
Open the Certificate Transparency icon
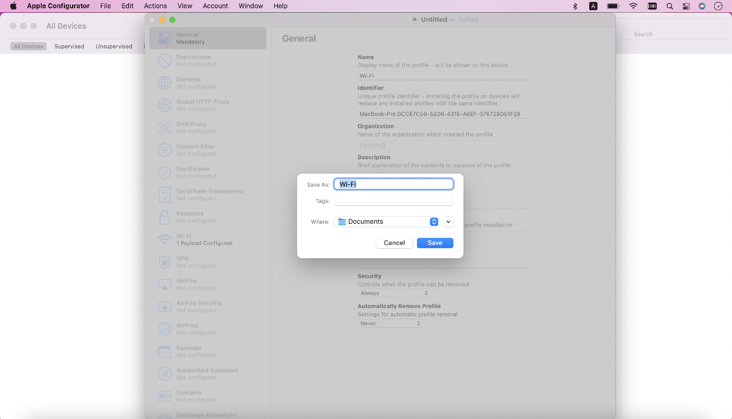click(x=165, y=195)
